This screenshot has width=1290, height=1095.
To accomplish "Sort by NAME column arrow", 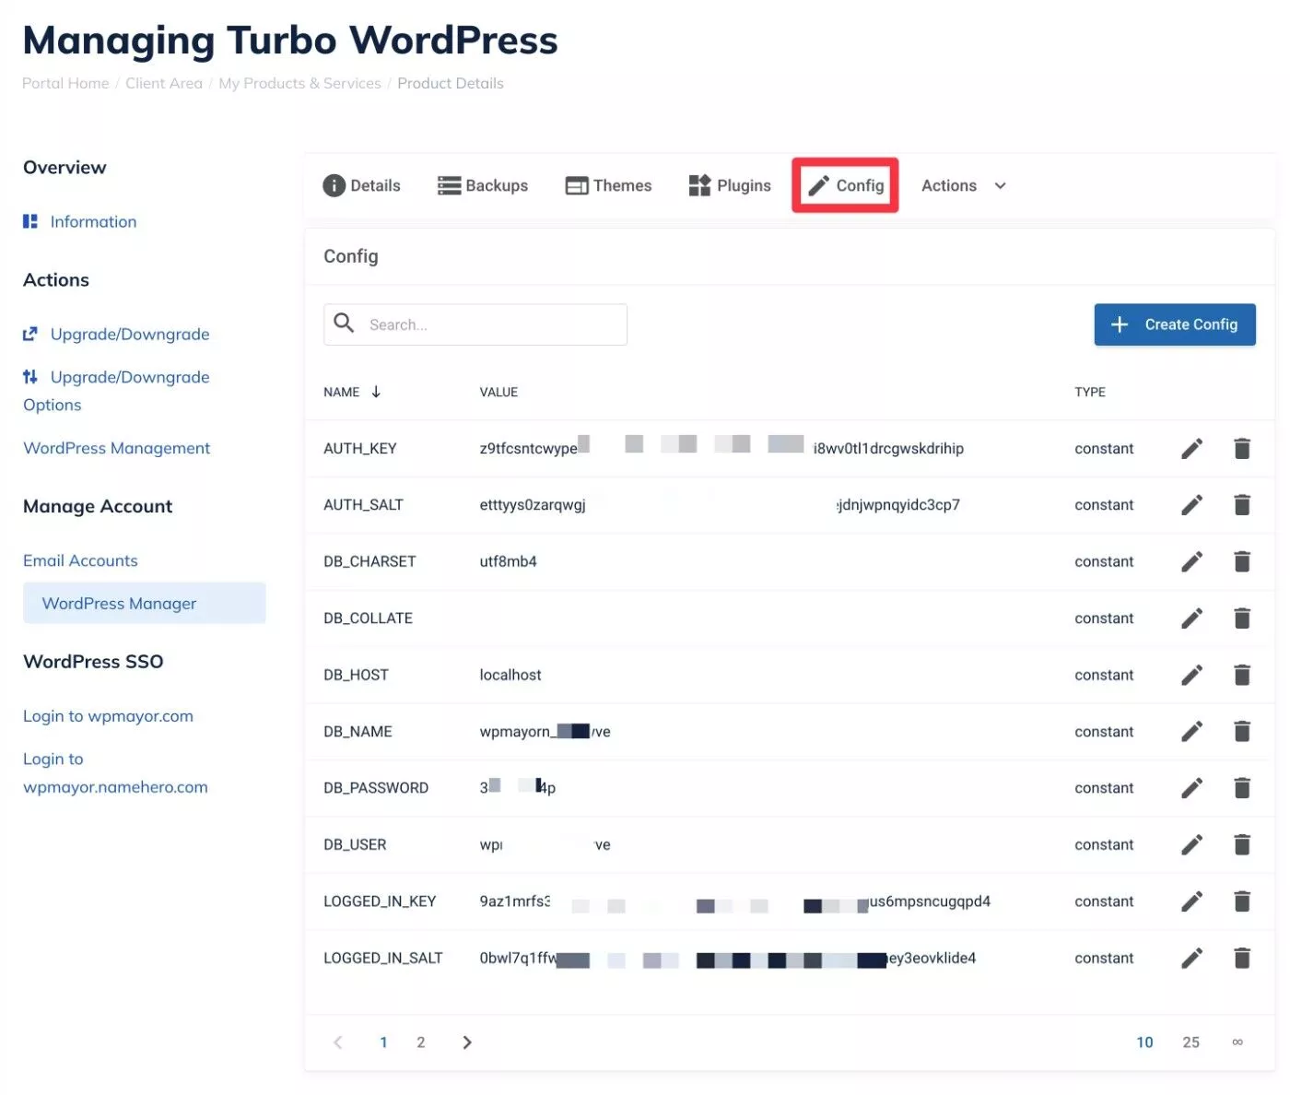I will click(376, 392).
